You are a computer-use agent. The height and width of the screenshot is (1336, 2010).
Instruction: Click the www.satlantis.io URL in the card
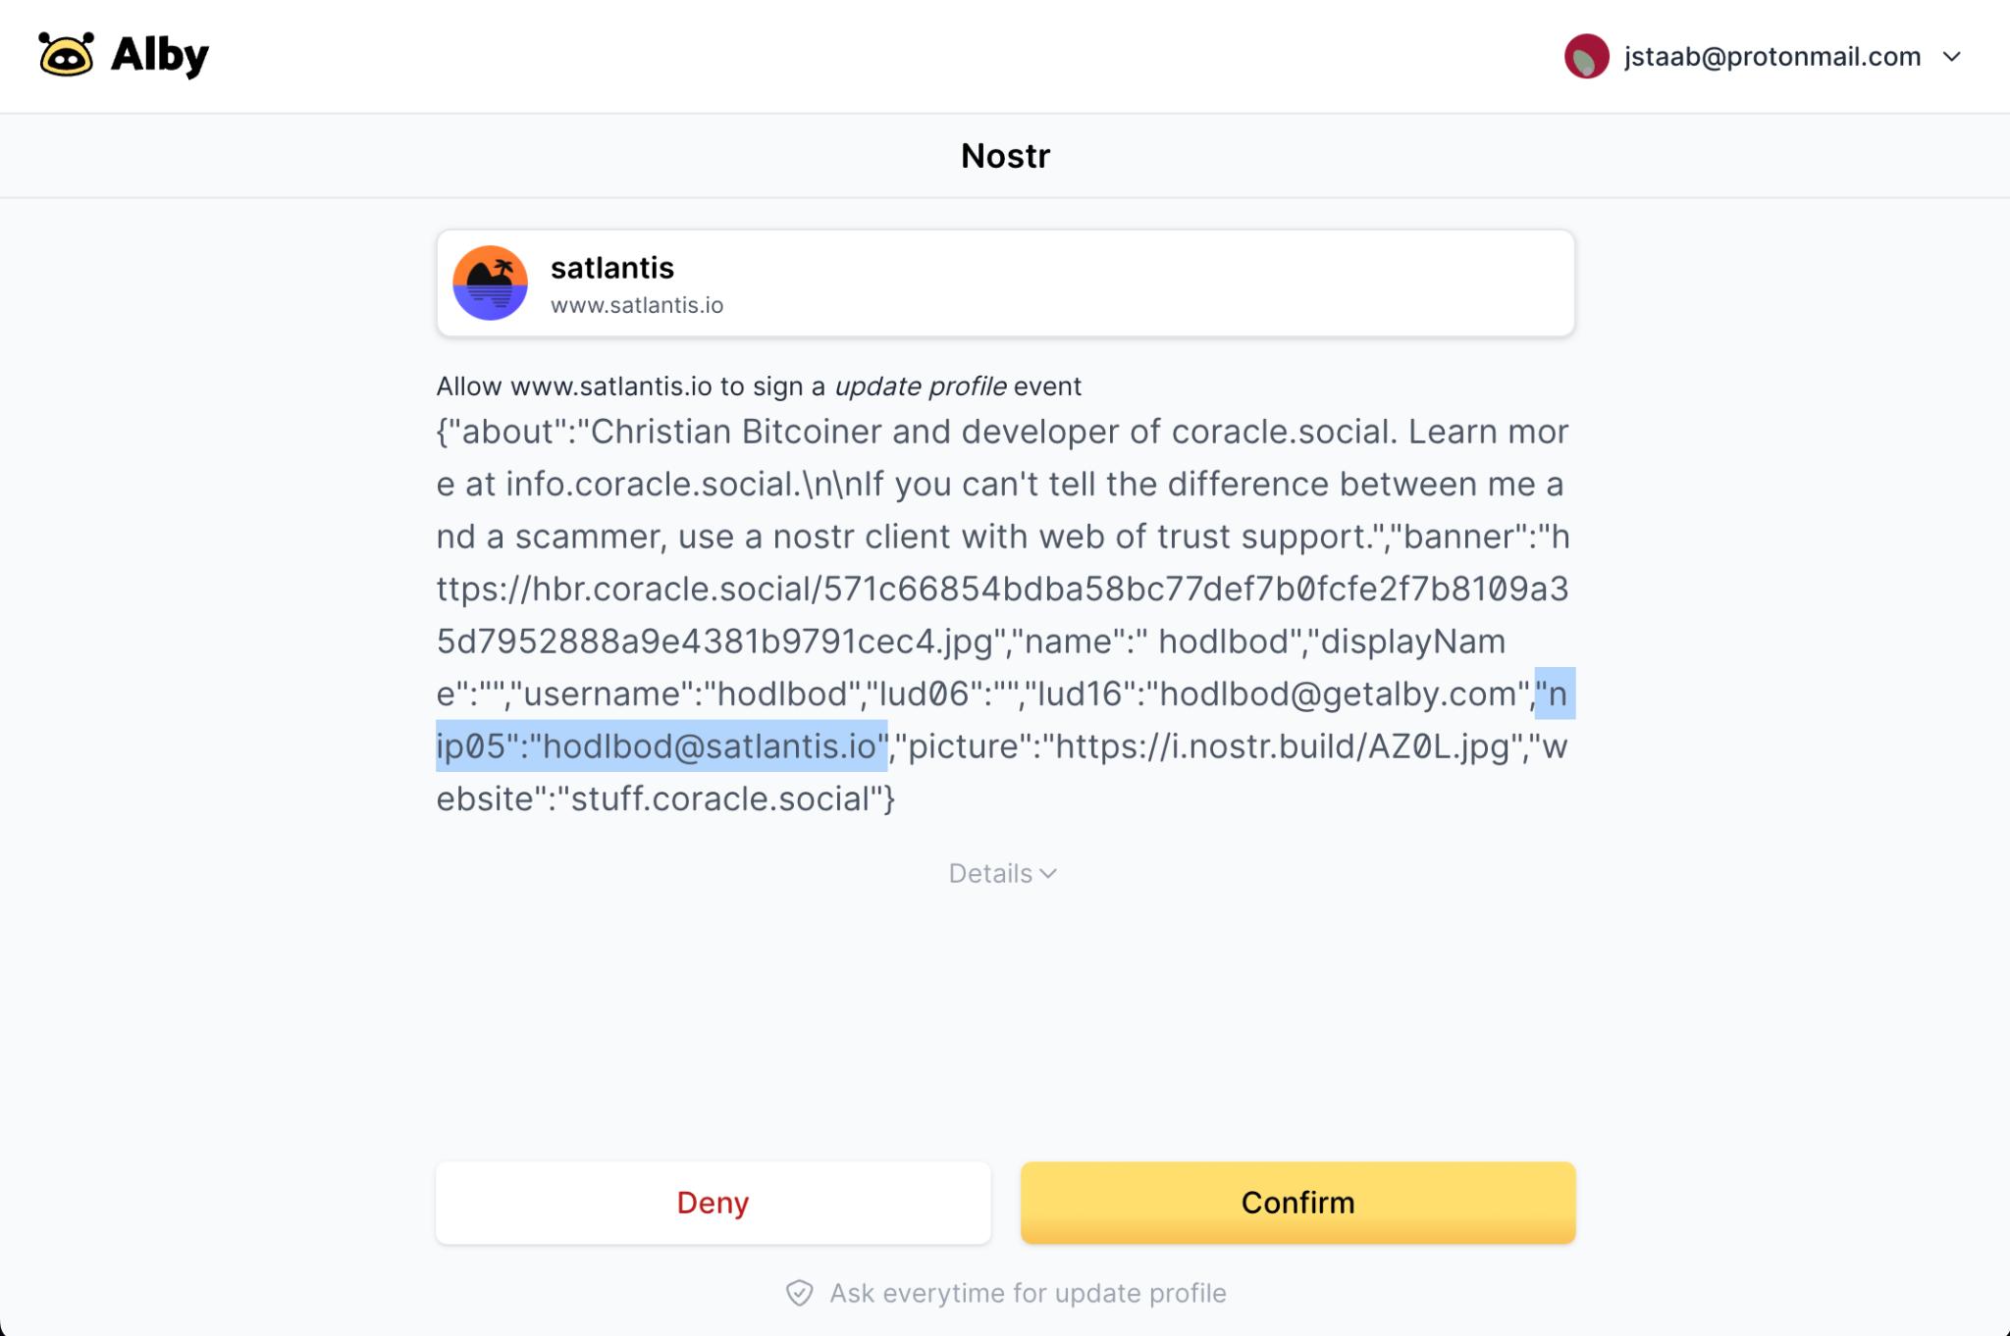point(637,305)
